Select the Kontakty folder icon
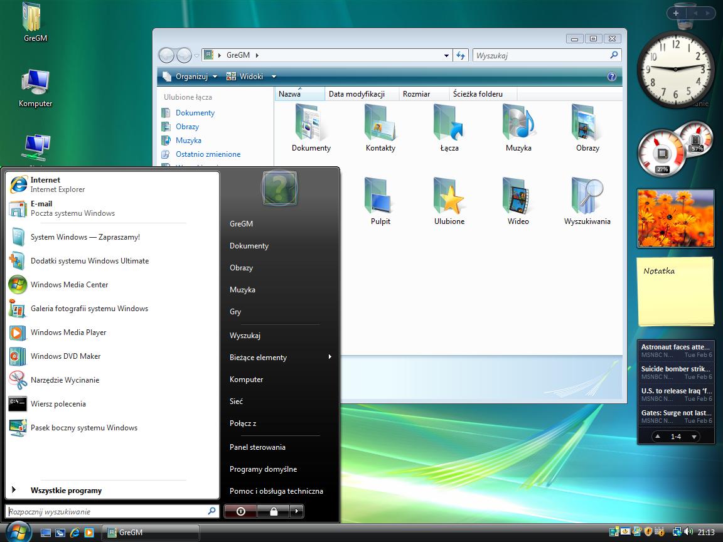Image resolution: width=723 pixels, height=542 pixels. point(380,128)
